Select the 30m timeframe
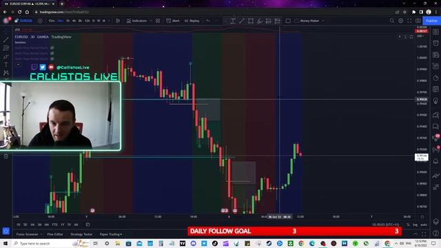This screenshot has width=441, height=248. coord(60,21)
